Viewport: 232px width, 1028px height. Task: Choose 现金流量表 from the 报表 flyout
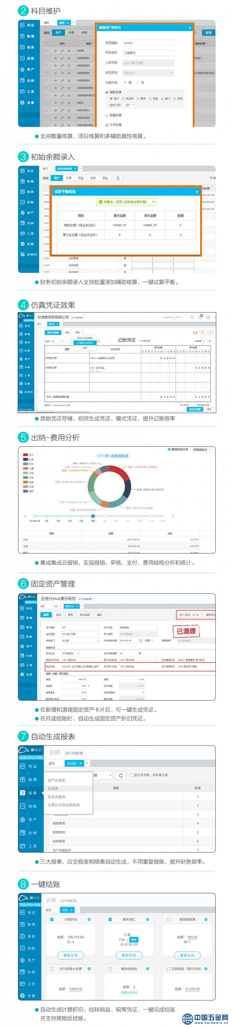click(x=57, y=796)
